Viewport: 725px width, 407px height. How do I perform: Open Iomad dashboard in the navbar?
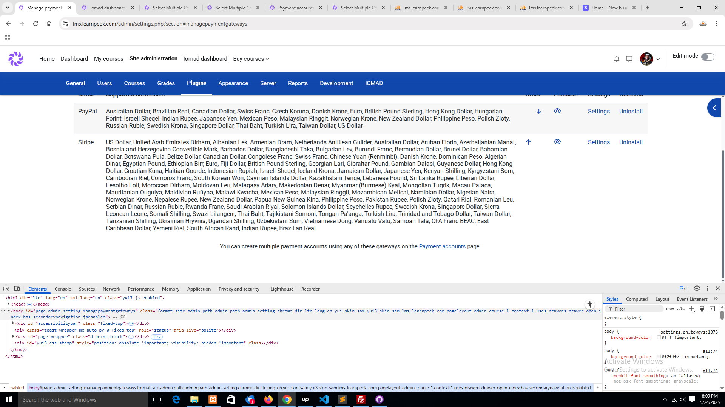pos(205,59)
